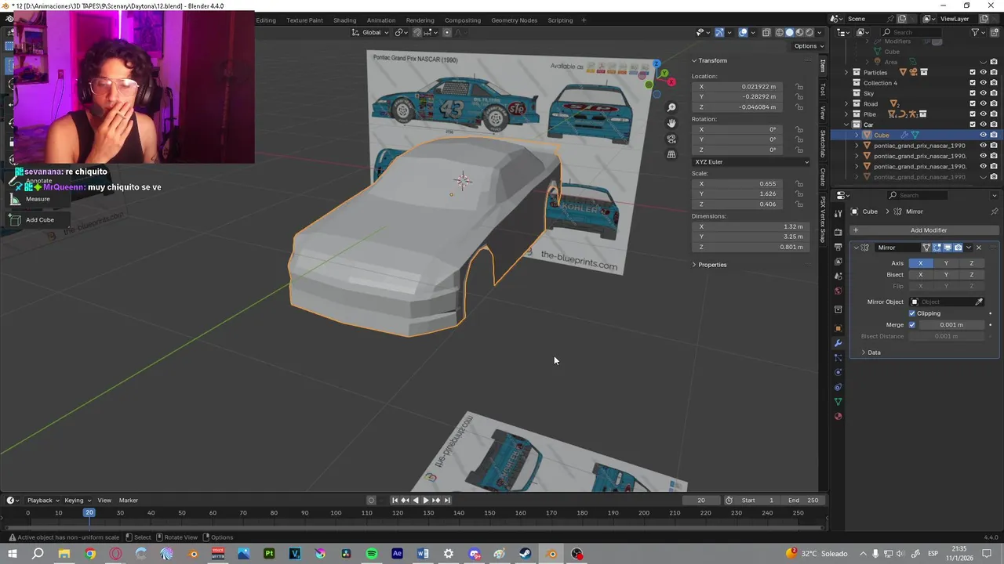Image resolution: width=1004 pixels, height=564 pixels.
Task: Hide the Road collection in viewport
Action: point(983,103)
